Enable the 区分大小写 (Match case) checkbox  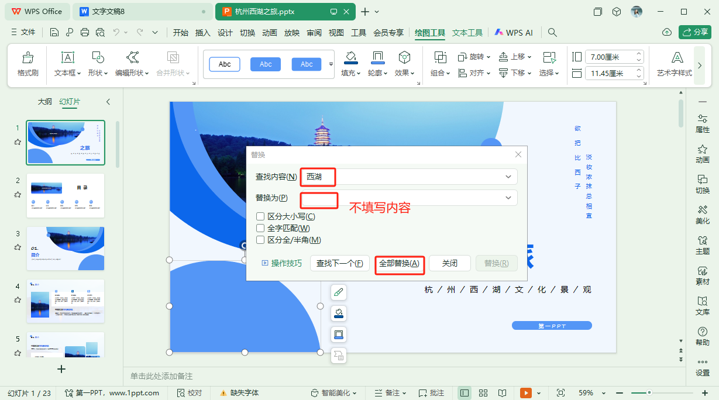coord(260,217)
